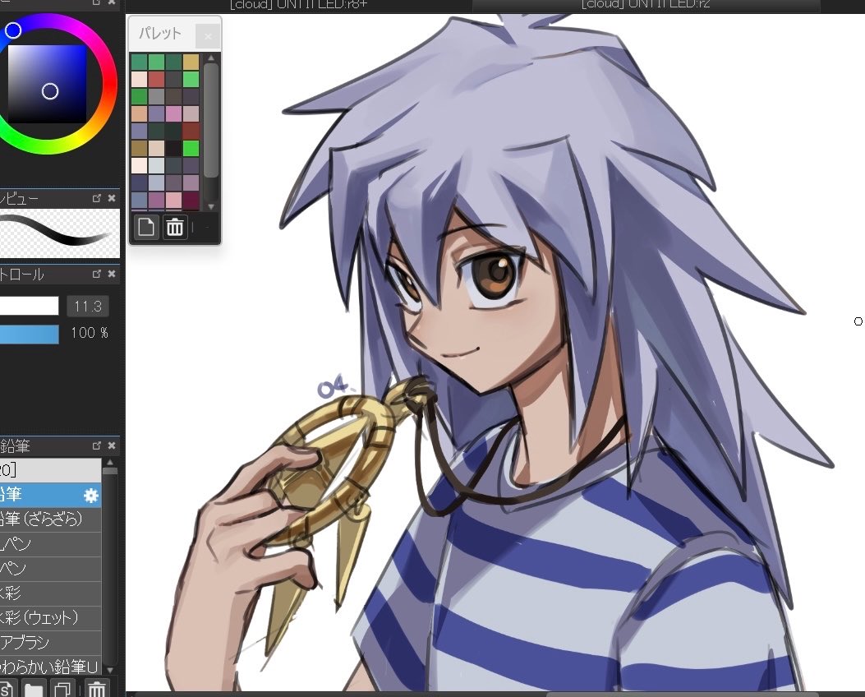865x697 pixels.
Task: Pick the orchid pink palette swatch
Action: pyautogui.click(x=174, y=113)
